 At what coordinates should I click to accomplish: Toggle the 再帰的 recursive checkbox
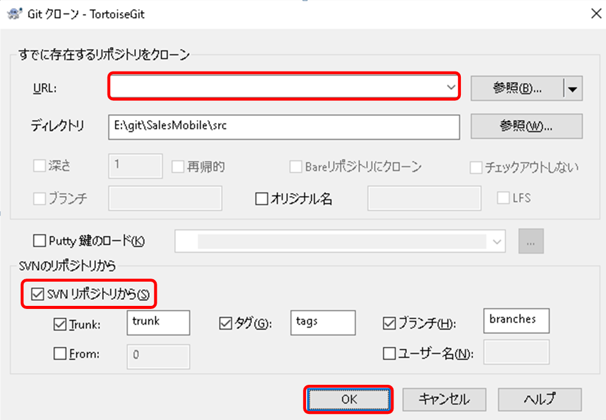tap(178, 166)
